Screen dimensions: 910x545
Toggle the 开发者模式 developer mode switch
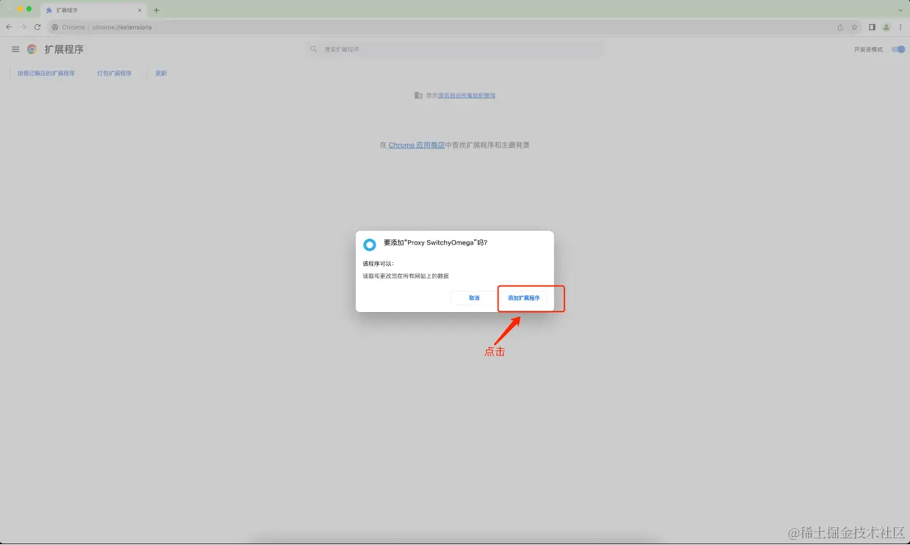[898, 49]
